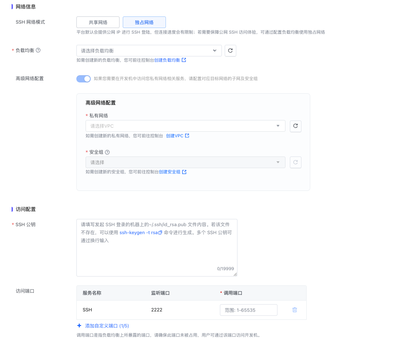Copy the ssh-keygen -t rsa command

click(x=160, y=233)
